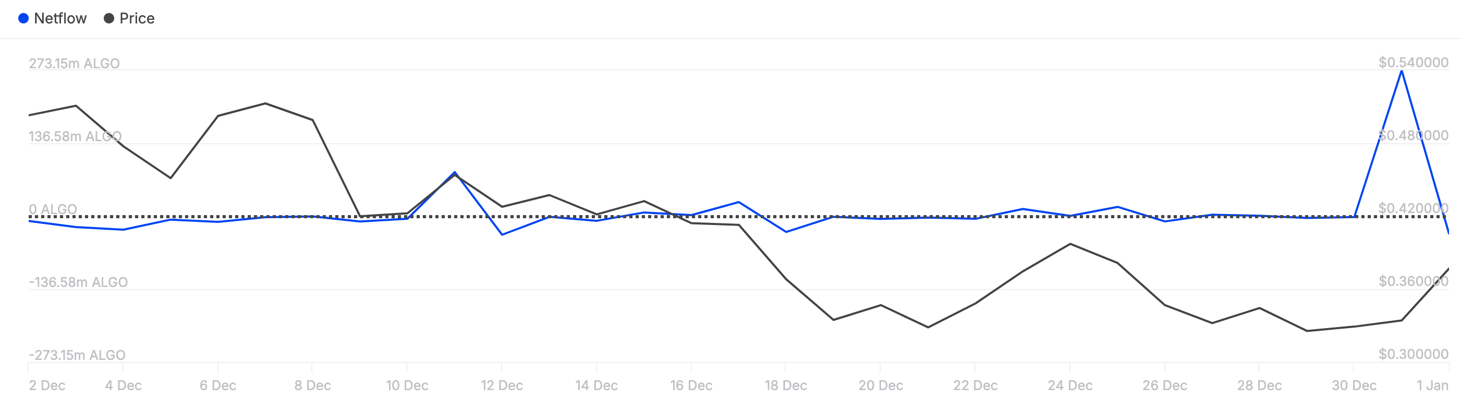Toggle the Price legend item

click(129, 18)
